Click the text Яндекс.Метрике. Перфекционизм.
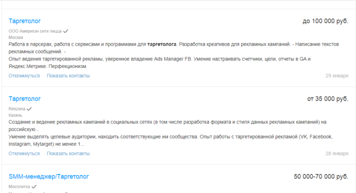The image size is (356, 193). (48, 67)
